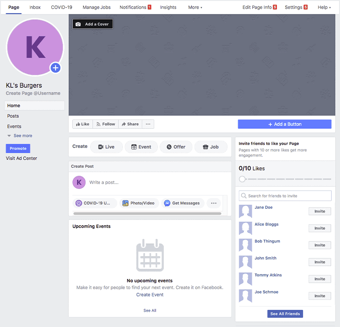Invite Tommy Atkins to like the page
Image resolution: width=340 pixels, height=327 pixels.
[320, 279]
